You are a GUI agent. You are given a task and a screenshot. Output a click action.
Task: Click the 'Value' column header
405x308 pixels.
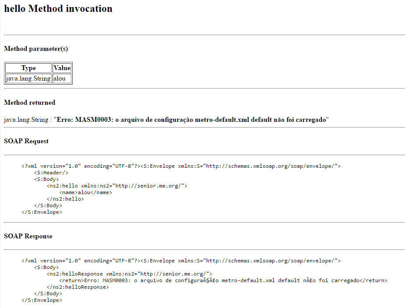click(x=62, y=68)
